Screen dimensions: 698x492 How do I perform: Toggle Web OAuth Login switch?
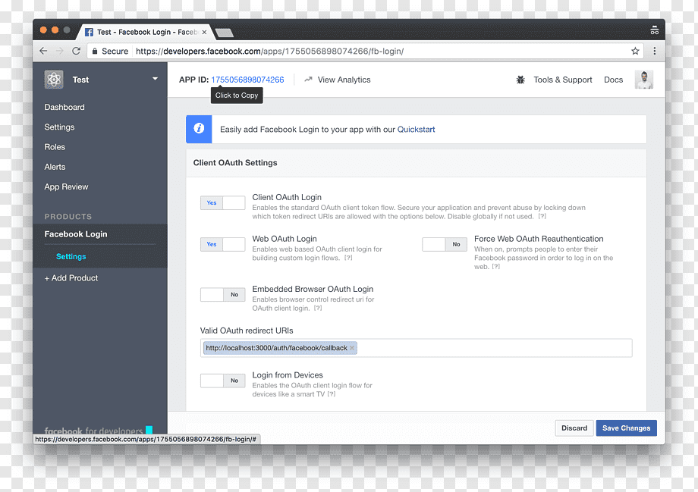pyautogui.click(x=222, y=244)
